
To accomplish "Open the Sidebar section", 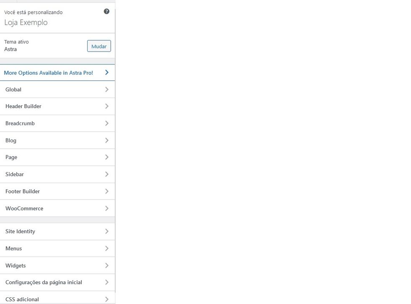I will click(x=57, y=174).
